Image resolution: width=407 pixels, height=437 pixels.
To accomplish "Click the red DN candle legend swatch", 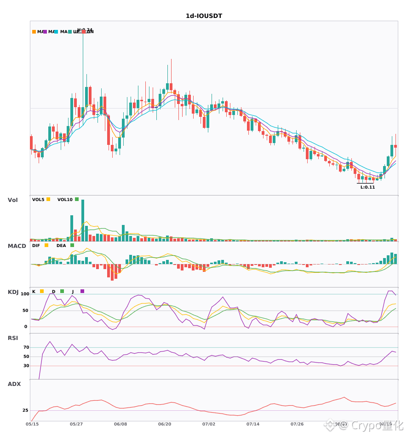I will pos(84,32).
